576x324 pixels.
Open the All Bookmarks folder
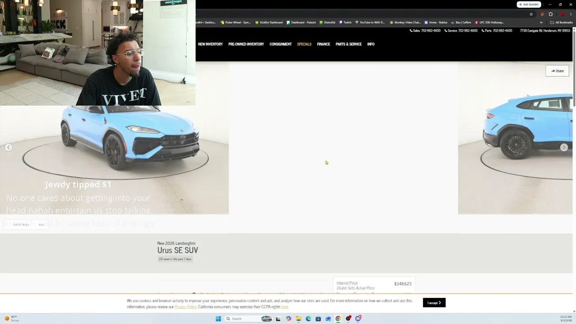point(561,22)
